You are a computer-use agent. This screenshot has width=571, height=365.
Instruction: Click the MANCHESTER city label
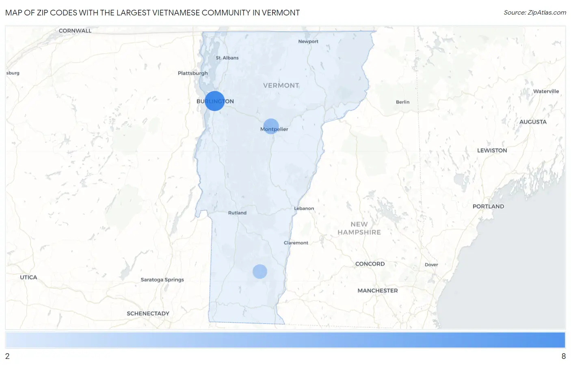[x=378, y=291]
